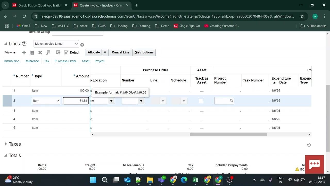Jump to Reference columns
The height and width of the screenshot is (186, 330).
tap(32, 61)
